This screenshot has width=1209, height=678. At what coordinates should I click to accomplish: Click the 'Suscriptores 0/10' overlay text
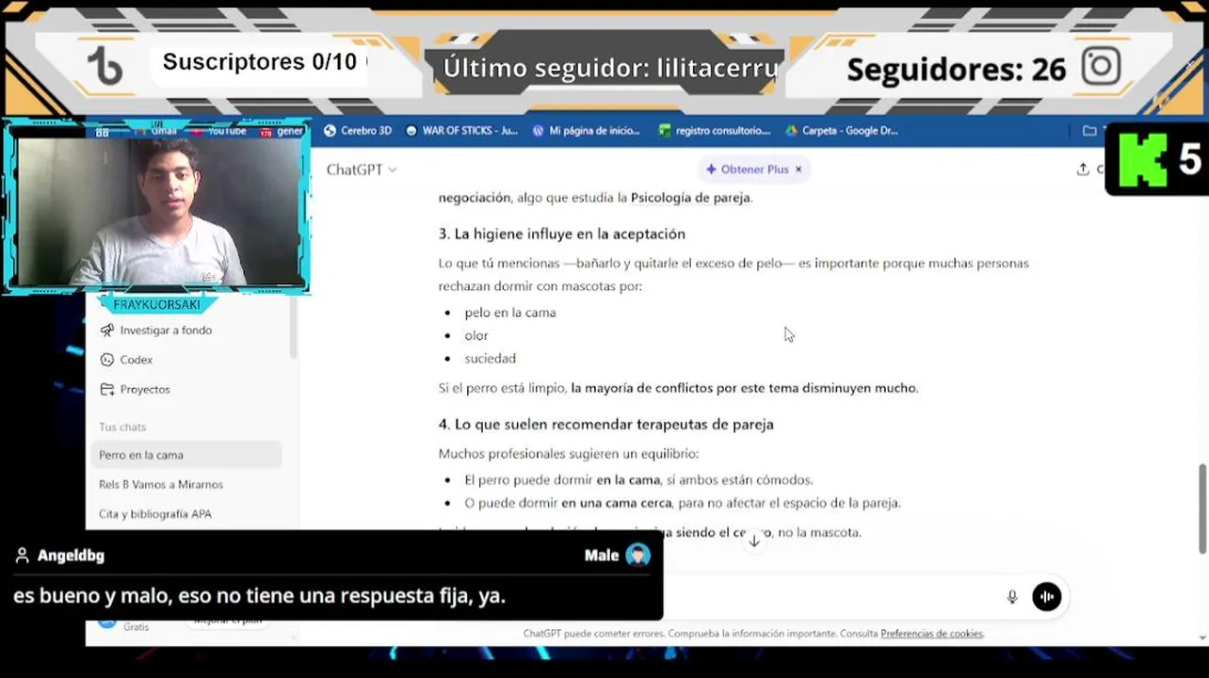259,62
